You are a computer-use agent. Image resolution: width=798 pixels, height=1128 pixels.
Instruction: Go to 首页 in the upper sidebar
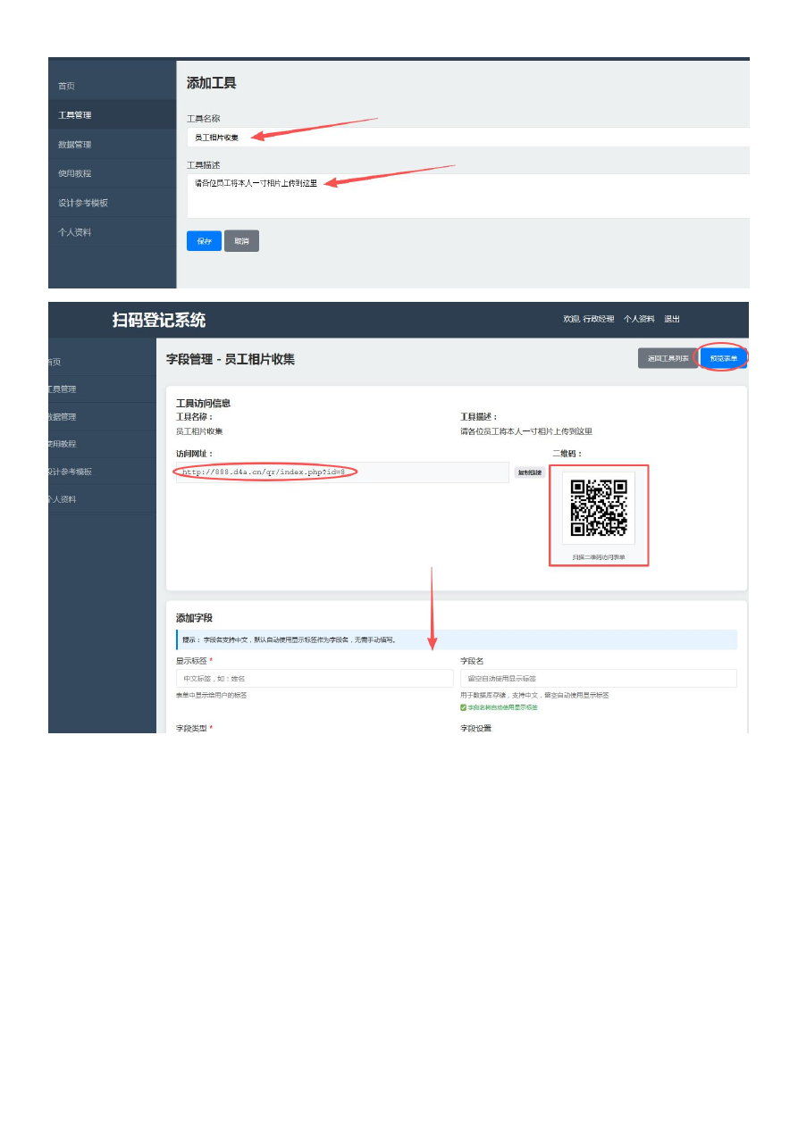(x=67, y=86)
